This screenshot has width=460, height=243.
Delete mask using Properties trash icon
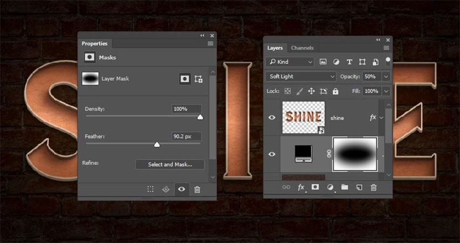197,189
